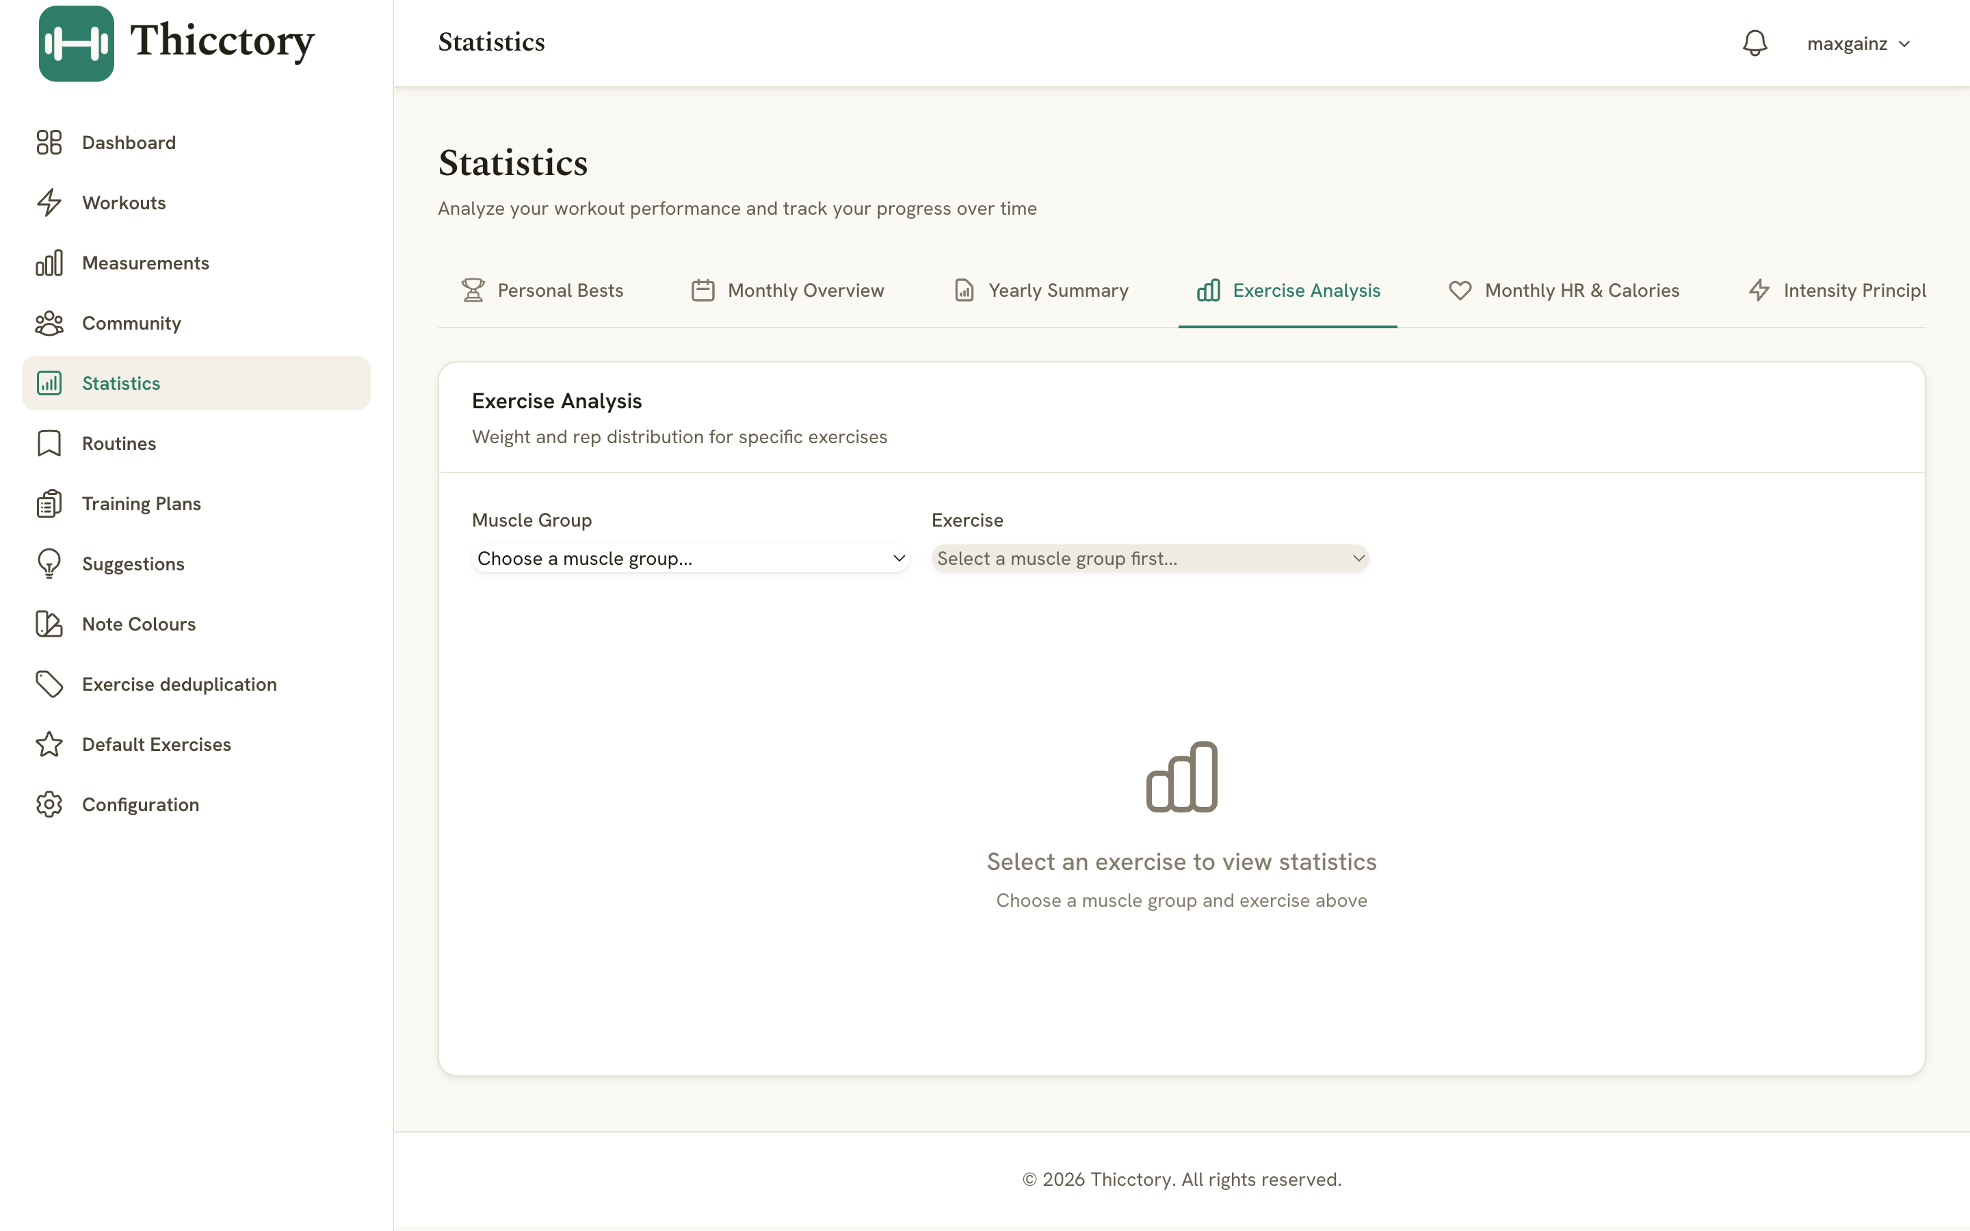Click the Community people icon

[49, 323]
